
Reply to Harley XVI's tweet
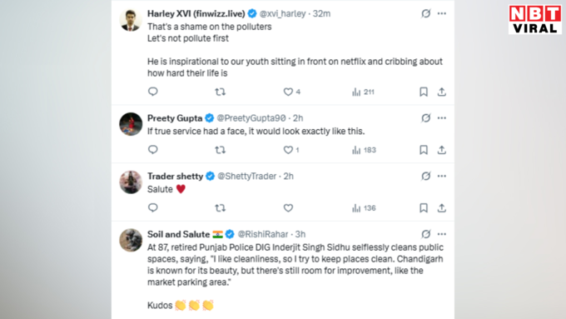click(x=153, y=92)
